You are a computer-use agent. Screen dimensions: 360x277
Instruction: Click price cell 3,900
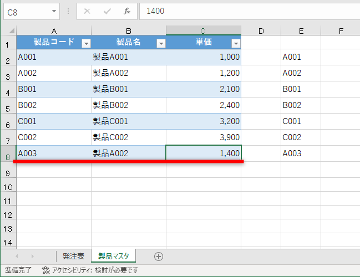[x=204, y=137]
